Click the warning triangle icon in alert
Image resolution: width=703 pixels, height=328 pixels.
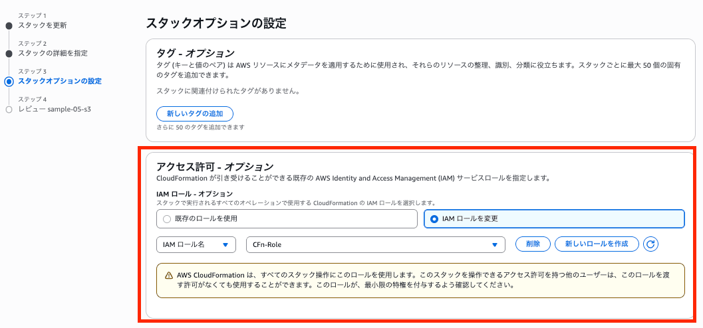(x=168, y=275)
